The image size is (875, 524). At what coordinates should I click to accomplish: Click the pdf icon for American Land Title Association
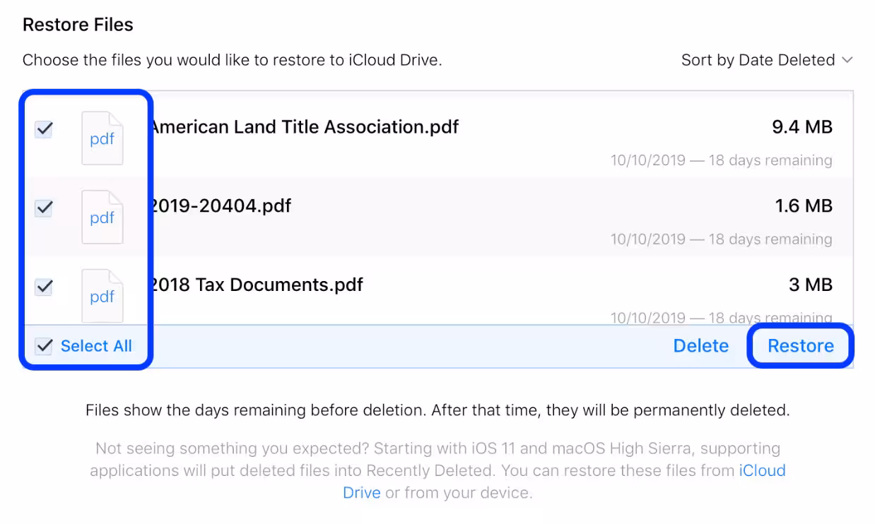[x=102, y=138]
